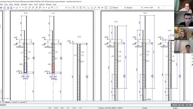
Task: Click the round gray icon after page find
Action: click(x=84, y=8)
